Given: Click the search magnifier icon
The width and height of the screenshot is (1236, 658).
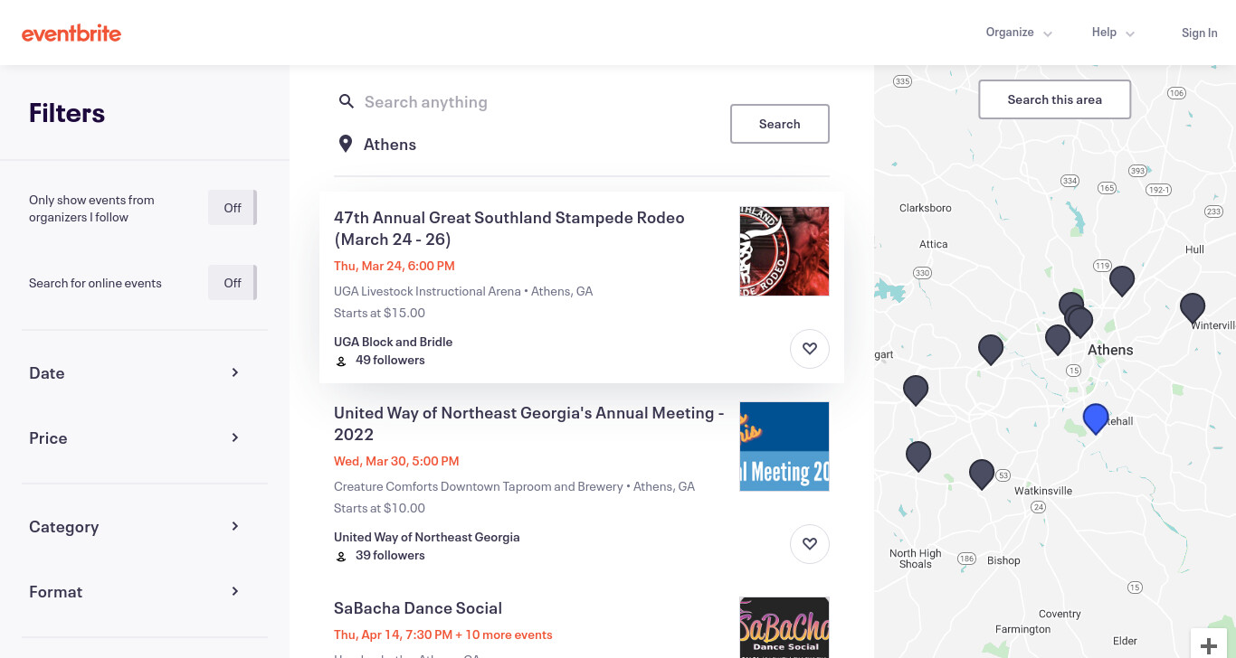Looking at the screenshot, I should [346, 101].
